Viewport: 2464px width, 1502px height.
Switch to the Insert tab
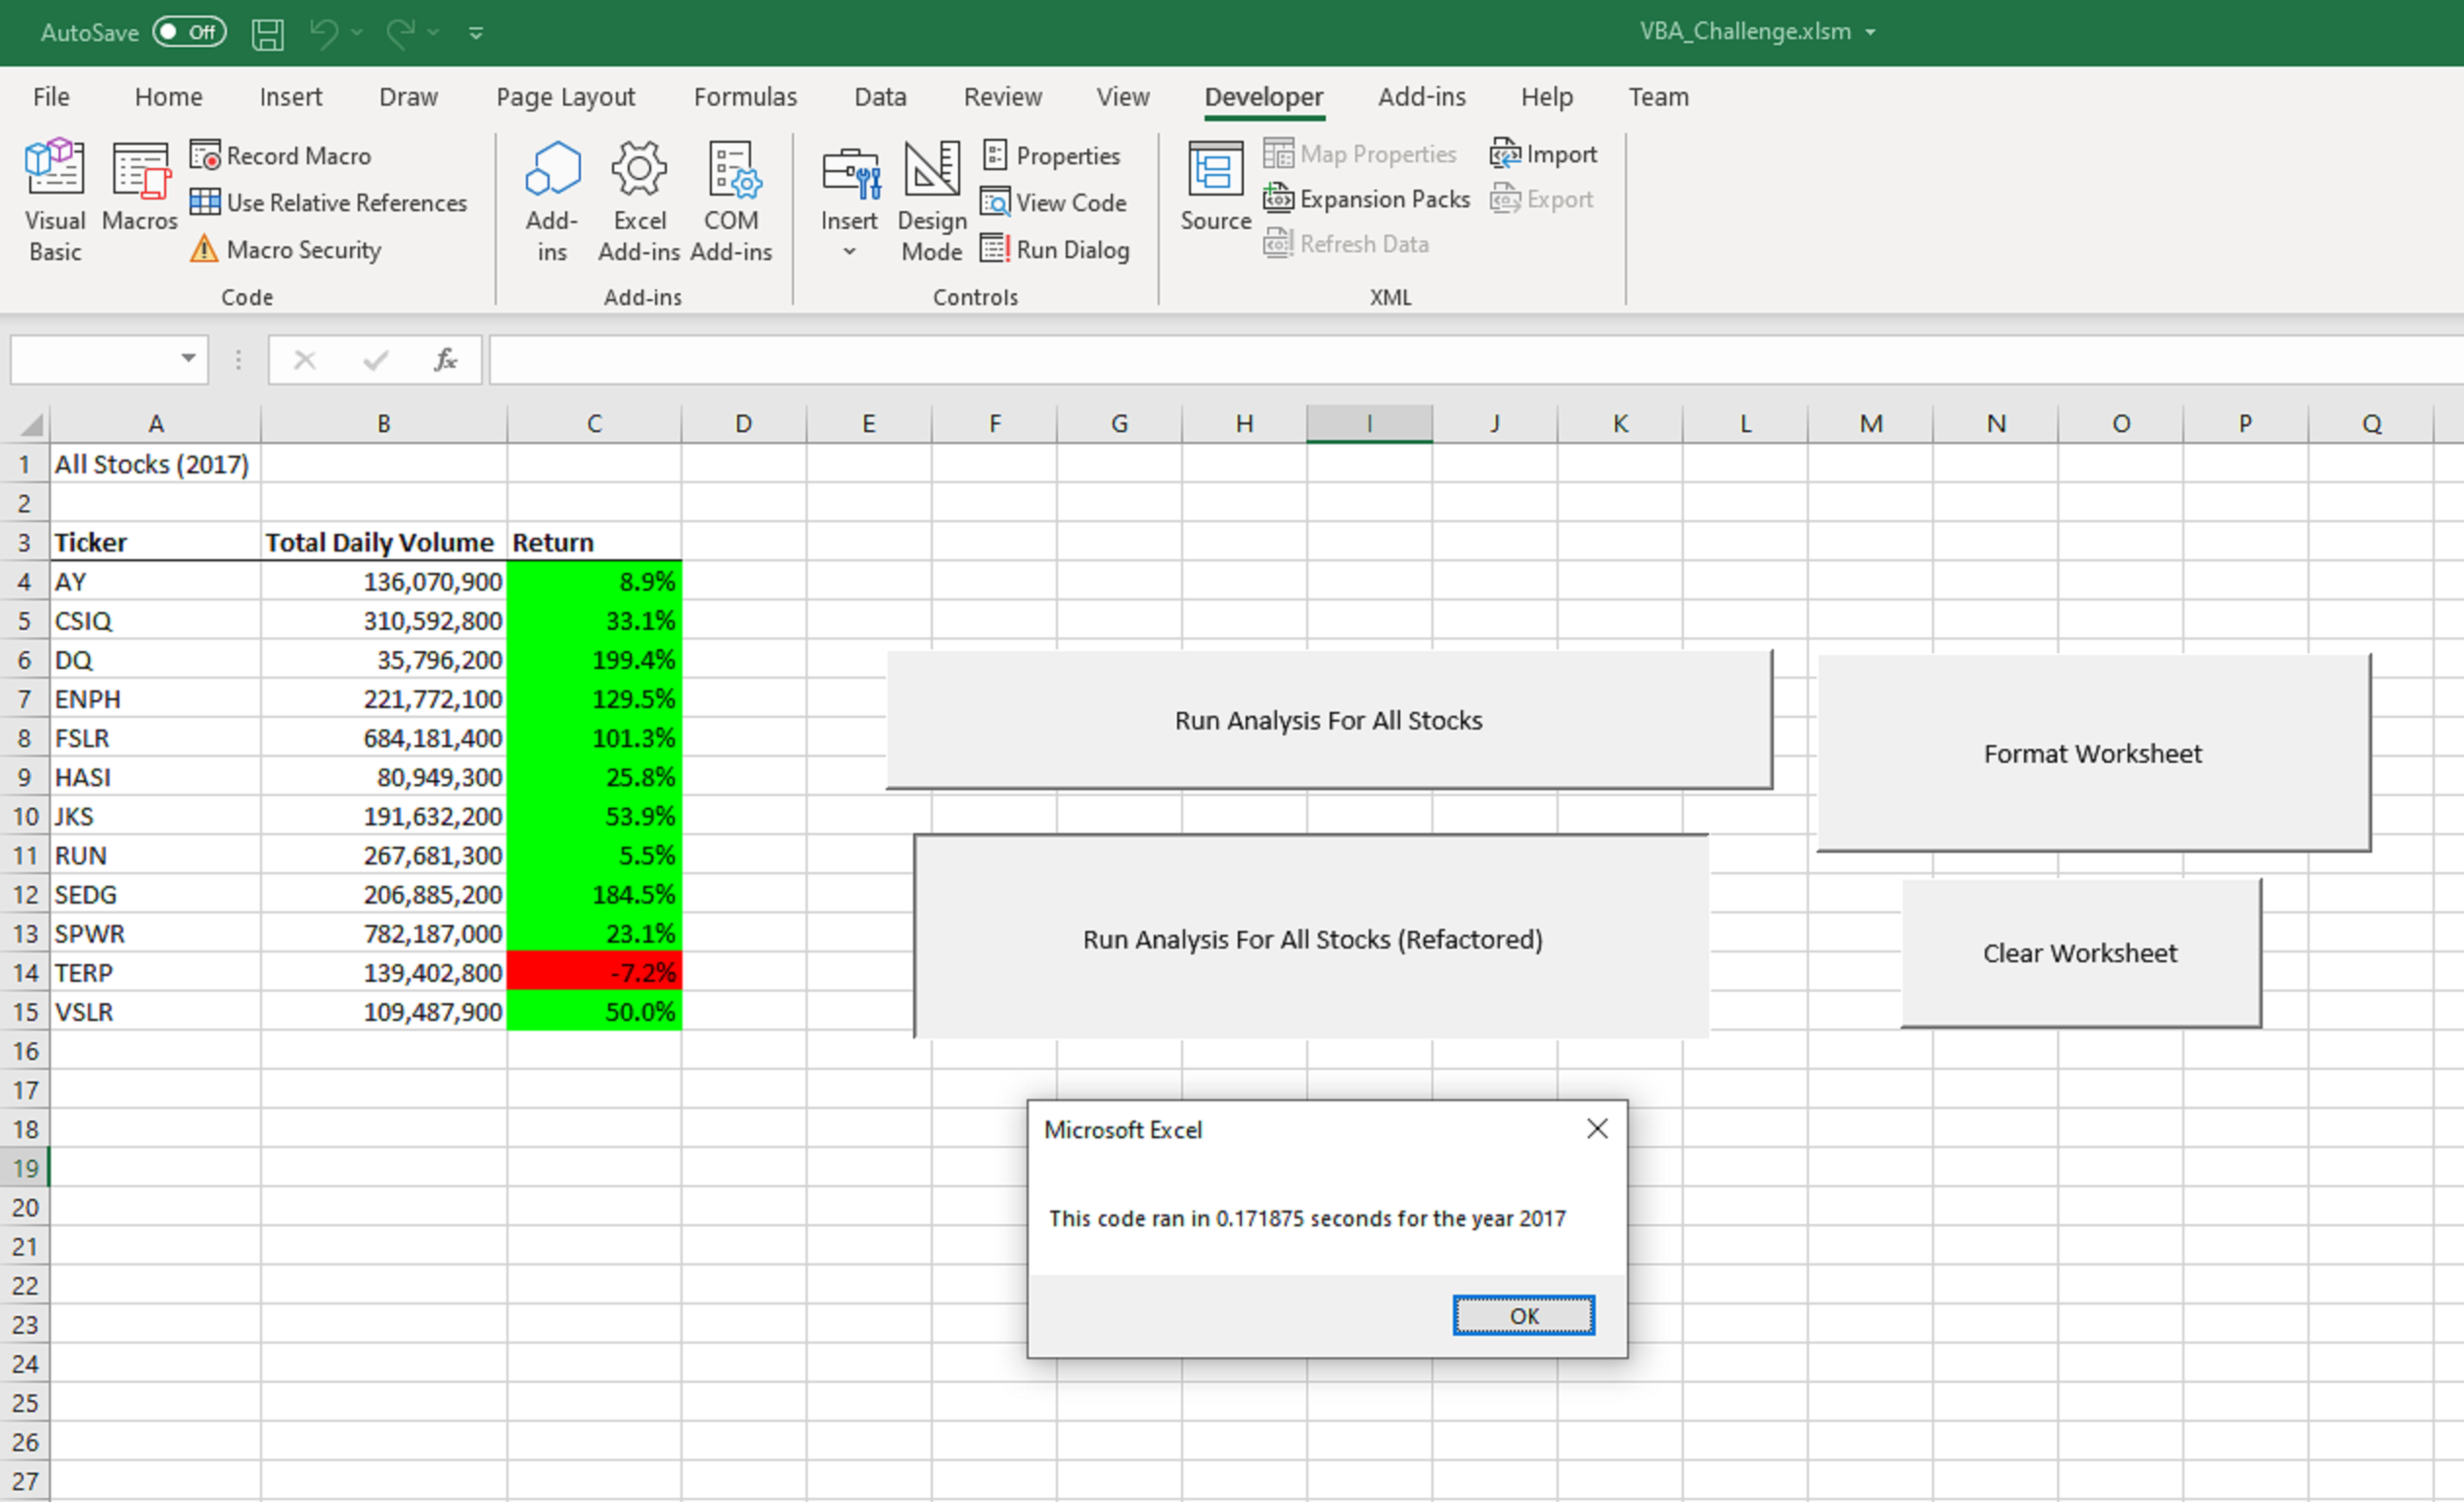[290, 97]
